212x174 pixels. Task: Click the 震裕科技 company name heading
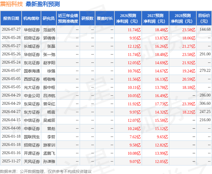point(11,4)
